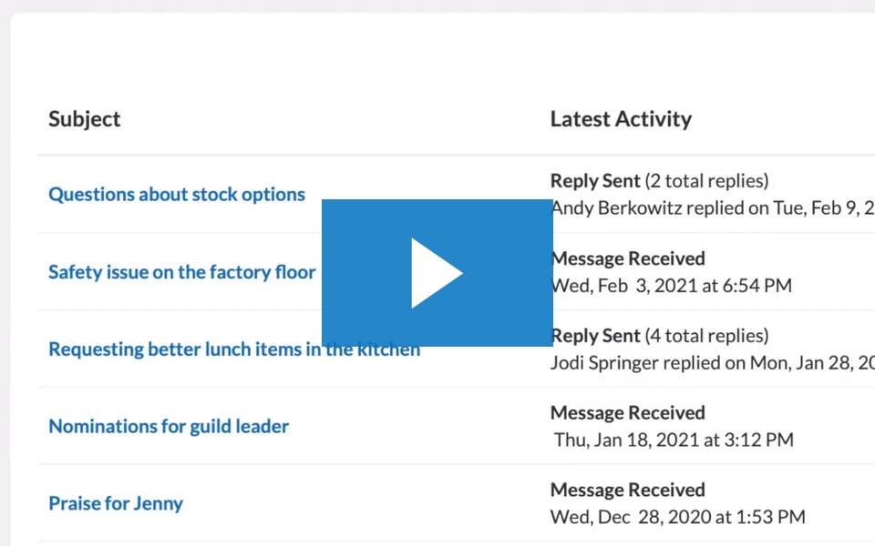
Task: Select the Wed, Dec 28, 2020 timestamp
Action: 678,517
